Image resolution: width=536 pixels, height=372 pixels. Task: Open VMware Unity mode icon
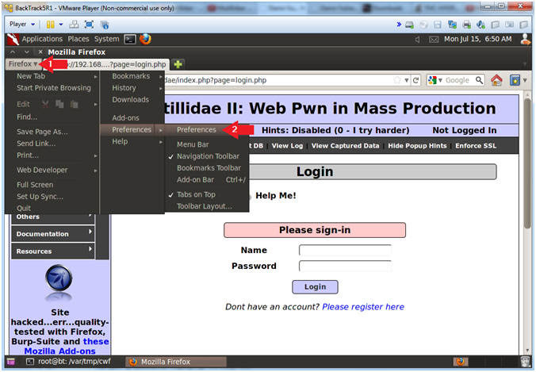(x=105, y=25)
